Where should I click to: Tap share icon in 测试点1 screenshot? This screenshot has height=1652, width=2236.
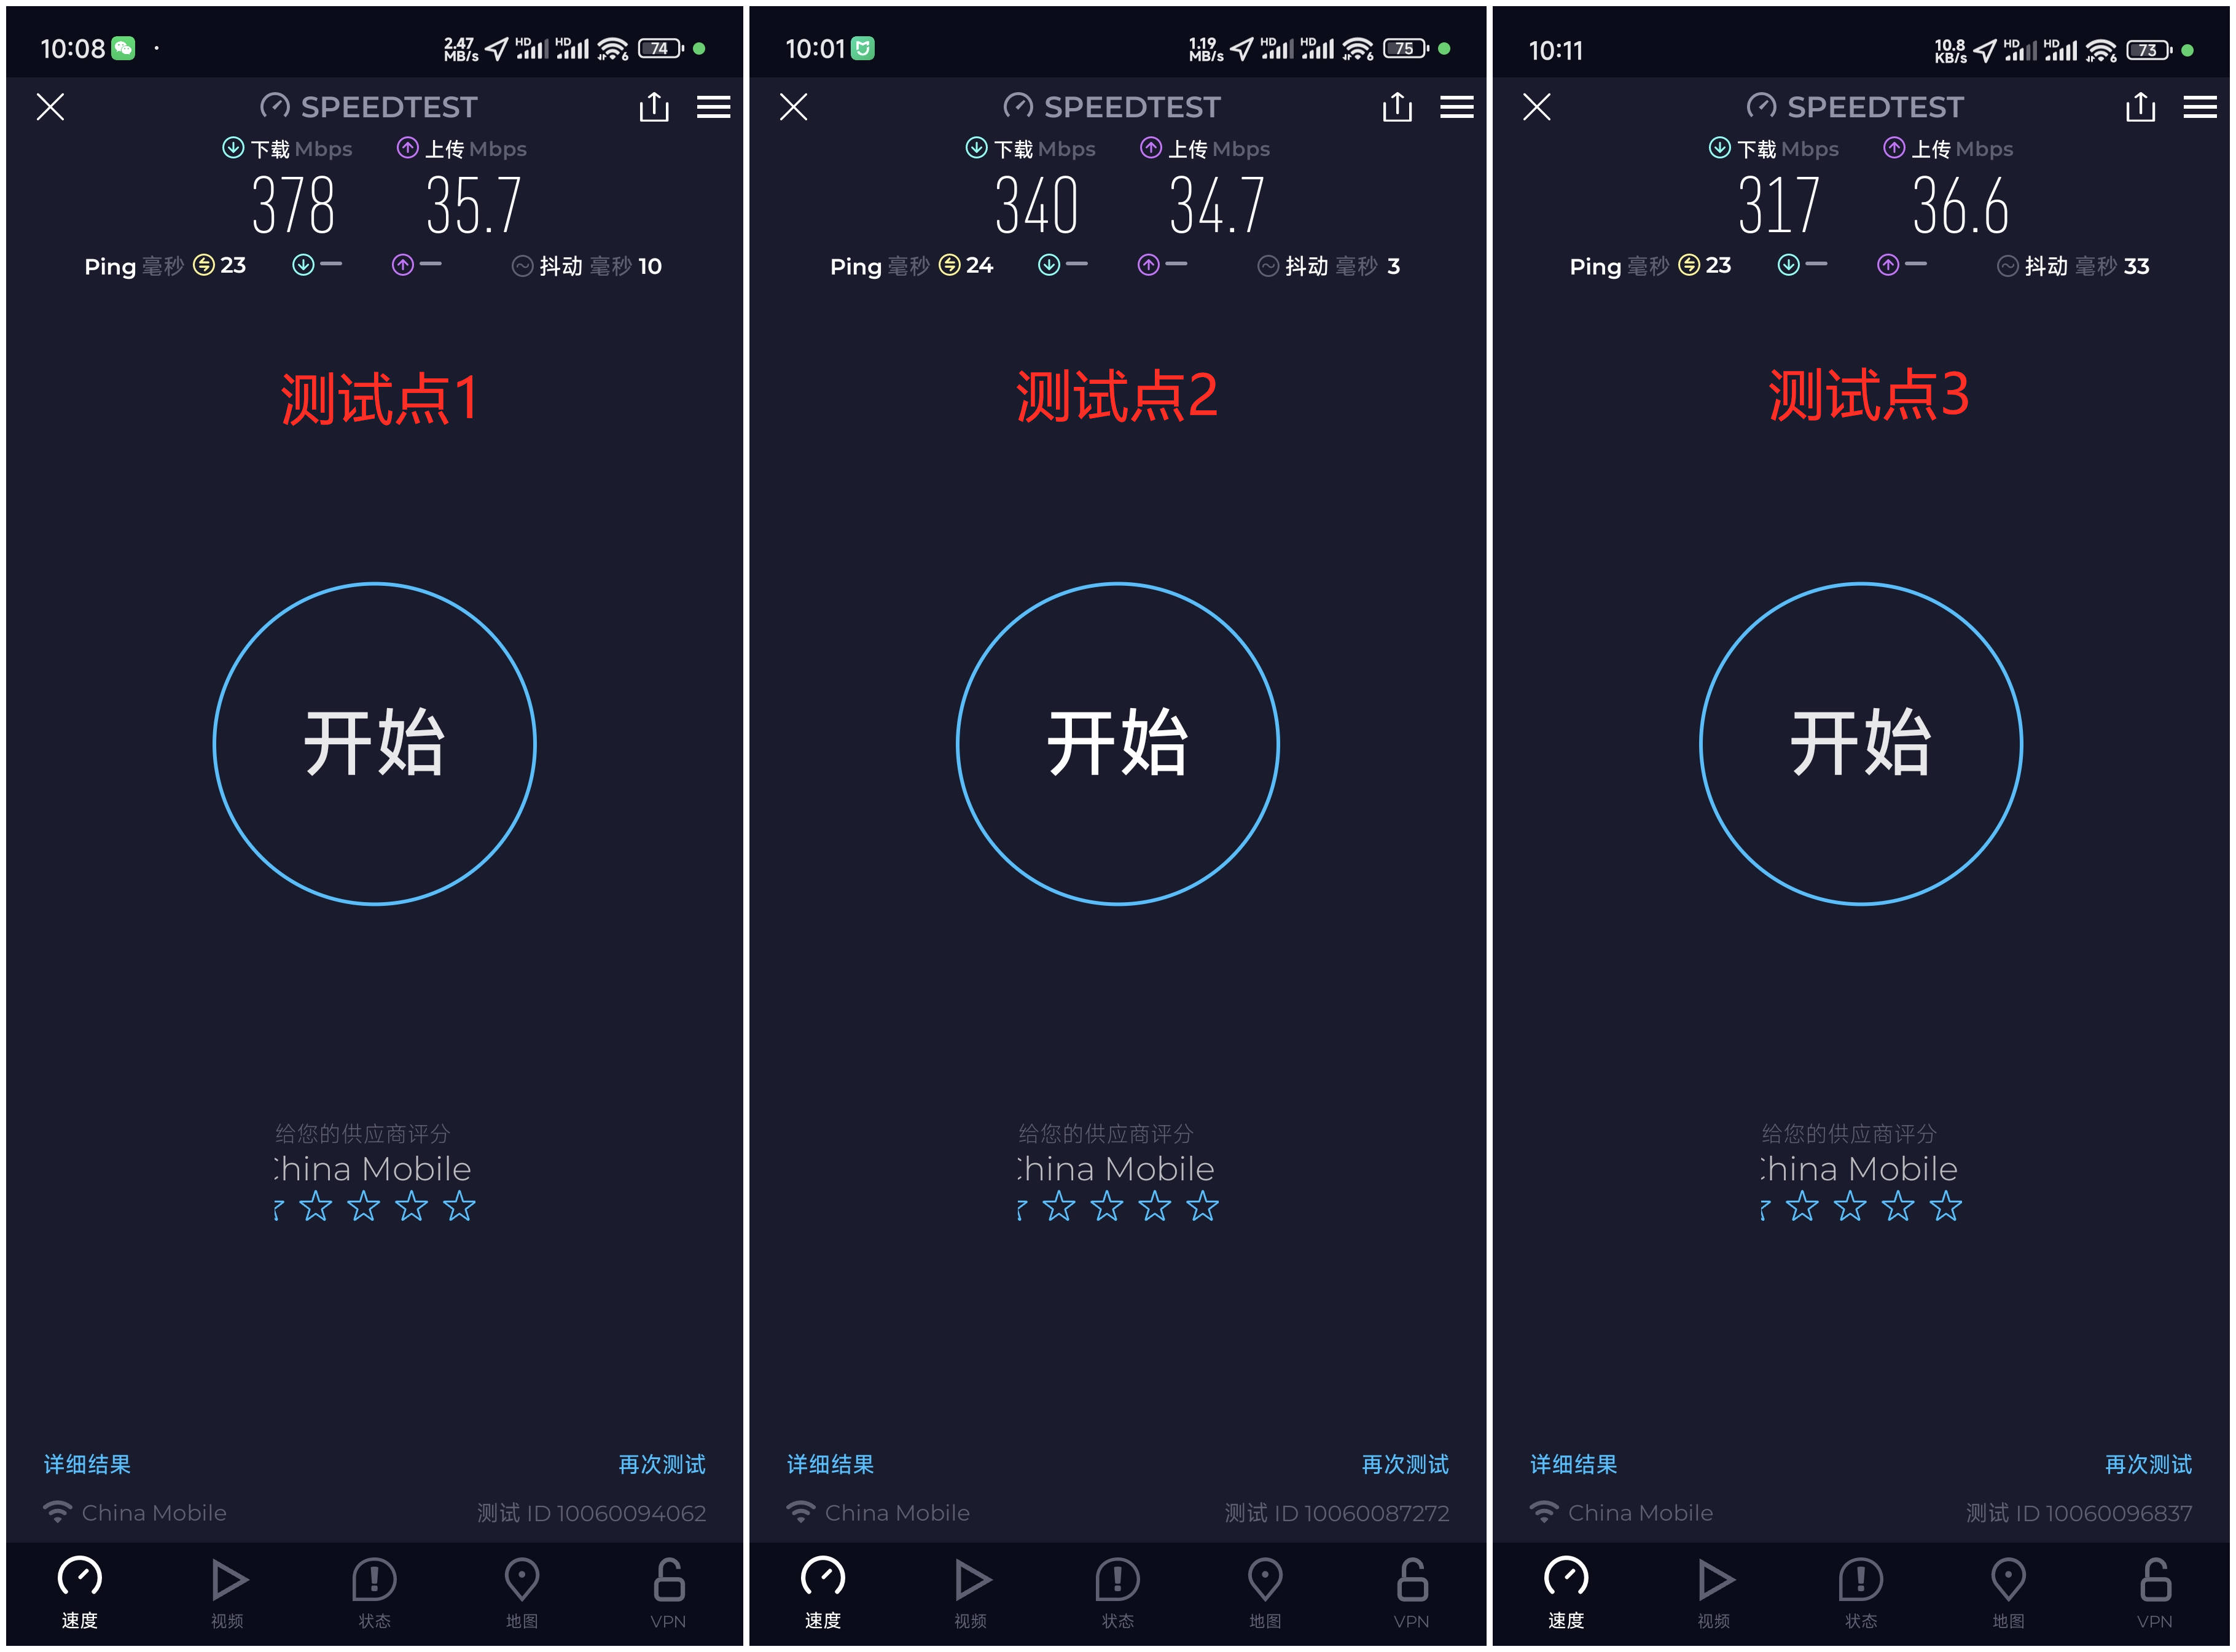point(654,107)
